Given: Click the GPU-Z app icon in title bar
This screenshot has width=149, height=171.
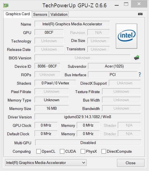Looking at the screenshot, I should pos(6,5).
